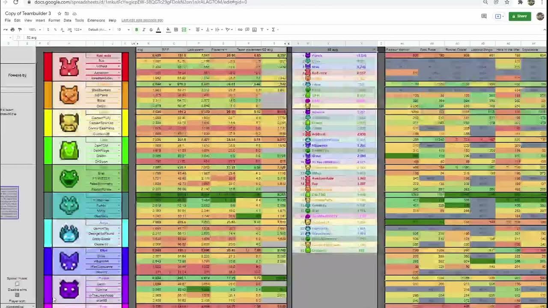This screenshot has height=308, width=548.
Task: Open the File menu
Action: (x=8, y=21)
